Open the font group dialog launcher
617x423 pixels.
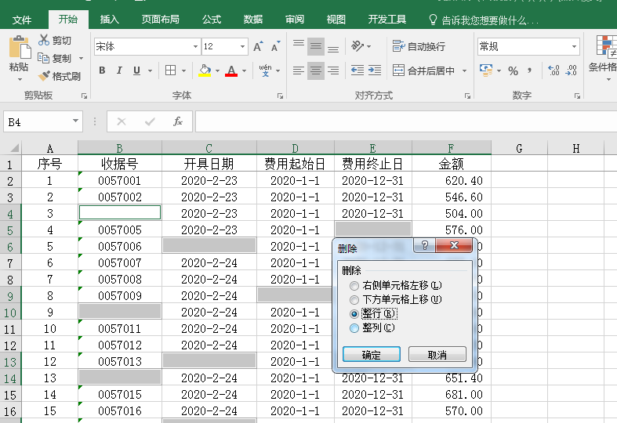tap(280, 96)
